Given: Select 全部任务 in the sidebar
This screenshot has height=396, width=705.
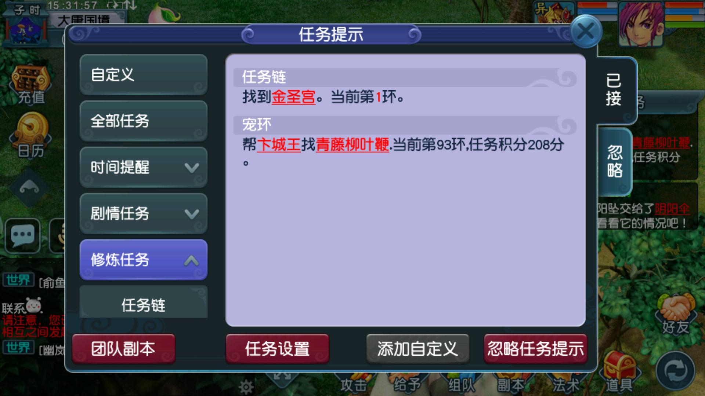Looking at the screenshot, I should click(x=144, y=121).
